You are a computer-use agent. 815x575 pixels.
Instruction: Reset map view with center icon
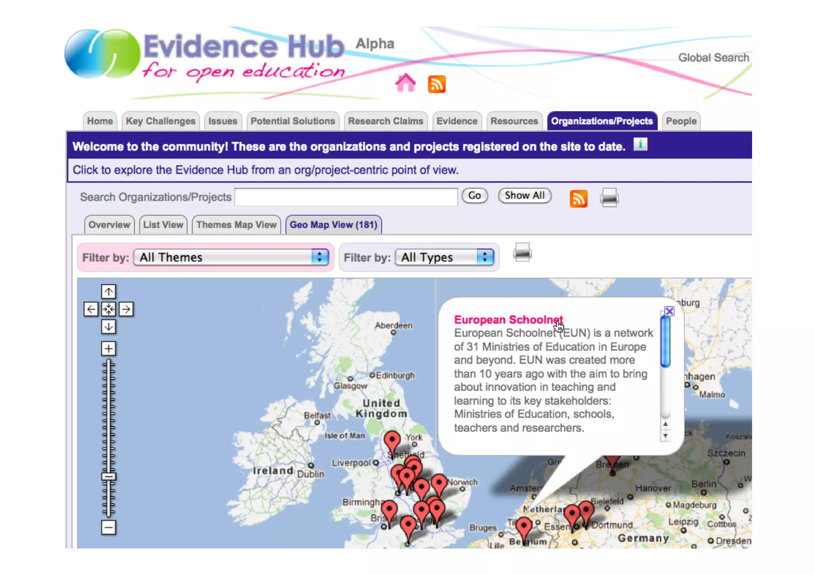click(x=108, y=309)
